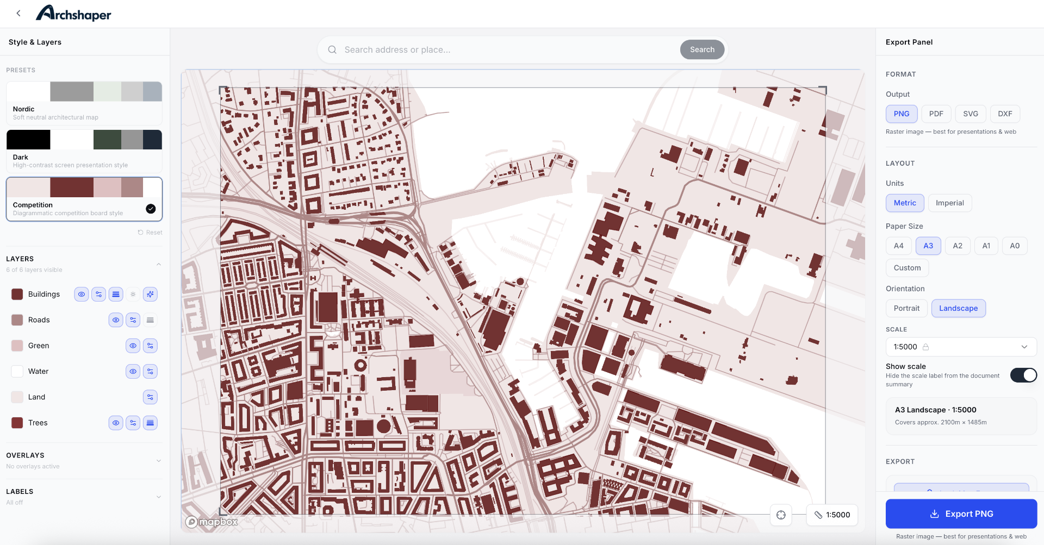Apply the Nordic preset card
1044x545 pixels.
coord(84,103)
